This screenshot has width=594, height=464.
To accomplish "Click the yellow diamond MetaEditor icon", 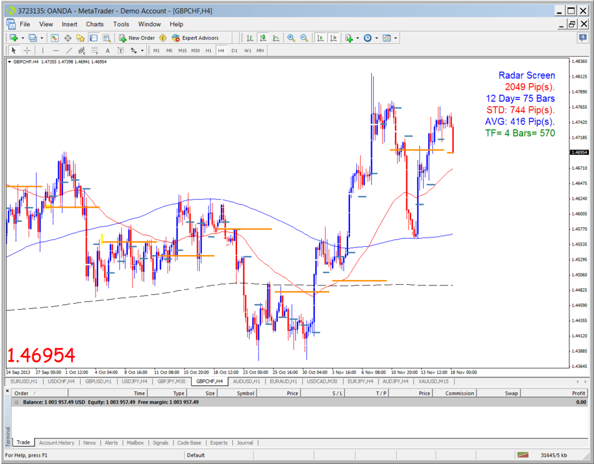I will (163, 38).
